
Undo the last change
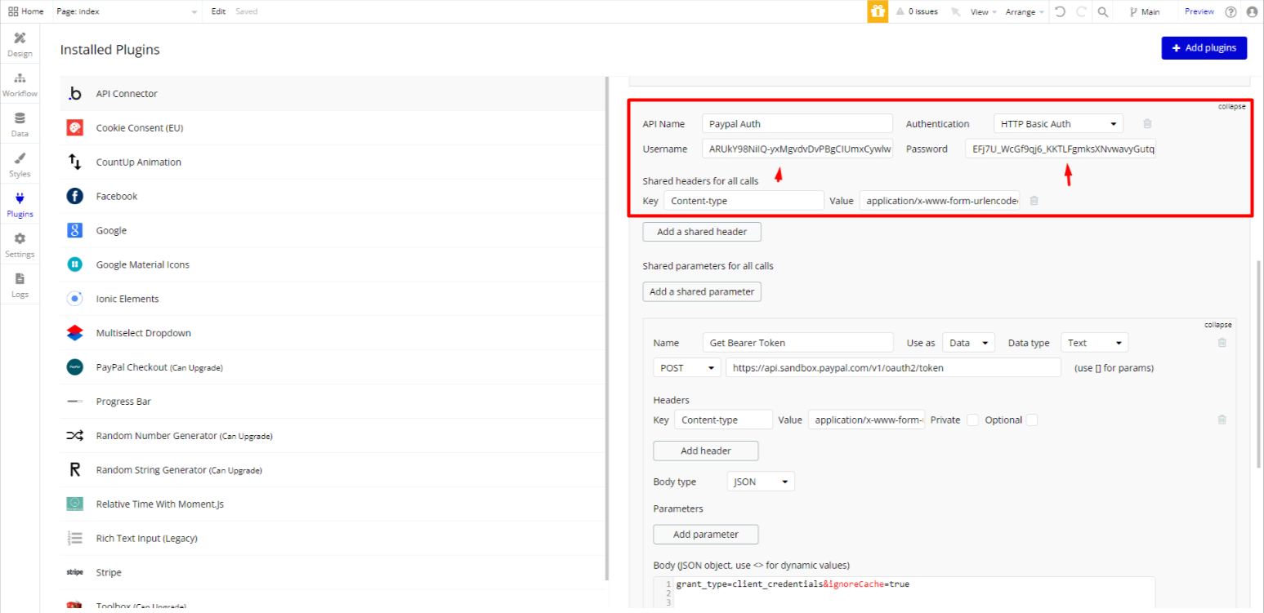(x=1060, y=11)
